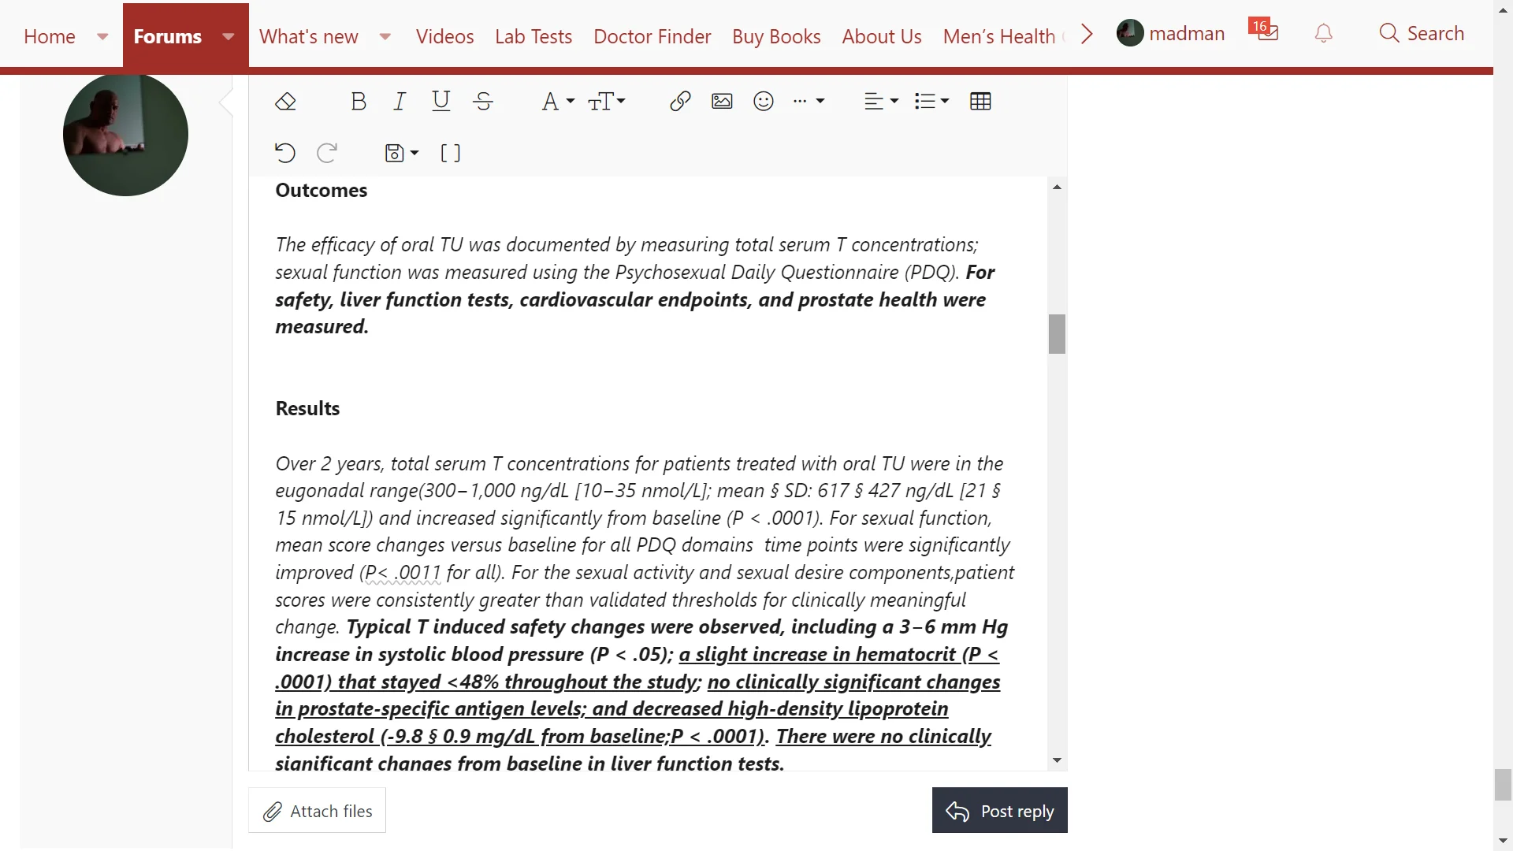
Task: Expand the Home dropdown arrow
Action: tap(102, 36)
